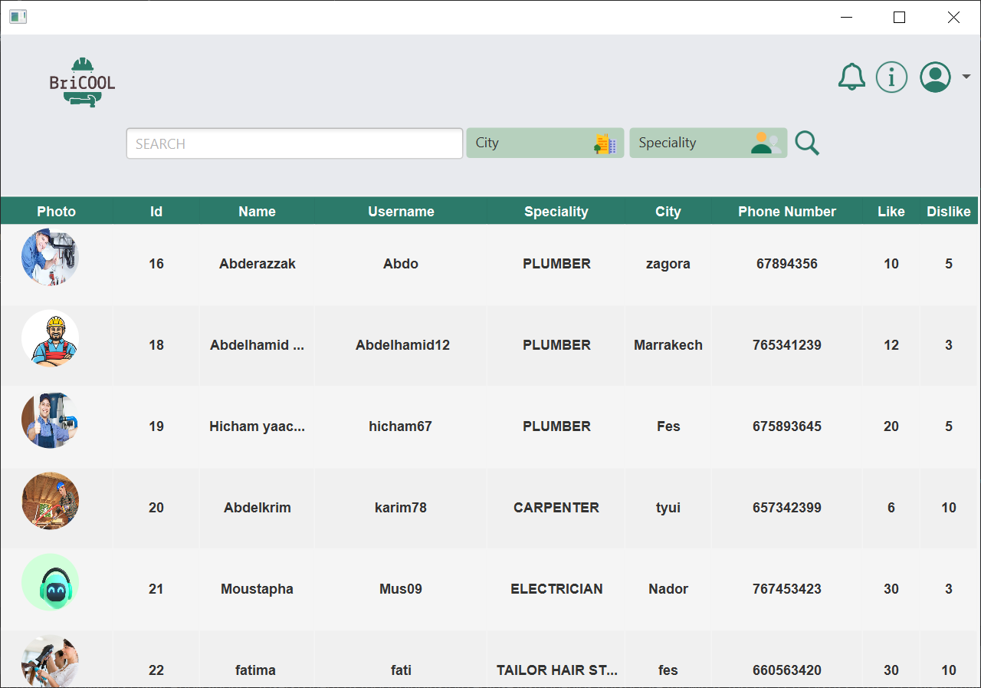Select the username 'karim78'
Image resolution: width=981 pixels, height=688 pixels.
pyautogui.click(x=401, y=508)
